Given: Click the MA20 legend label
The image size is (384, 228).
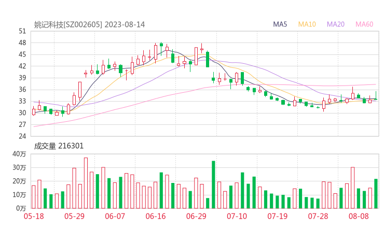Looking at the screenshot, I should click(336, 24).
